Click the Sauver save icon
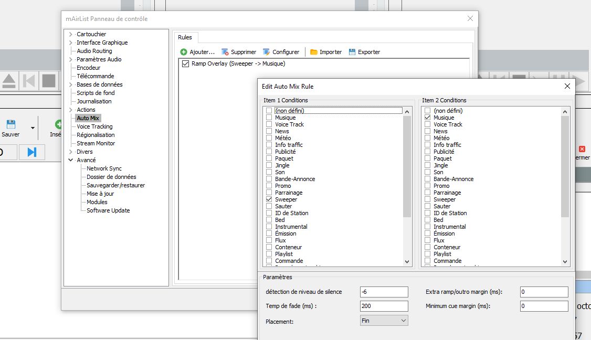 pyautogui.click(x=10, y=125)
